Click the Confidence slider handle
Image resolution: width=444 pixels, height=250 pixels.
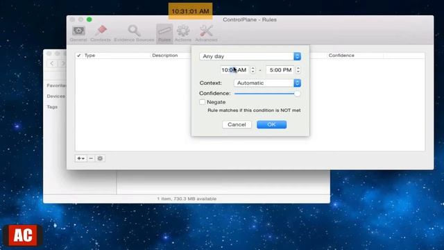[x=297, y=94]
